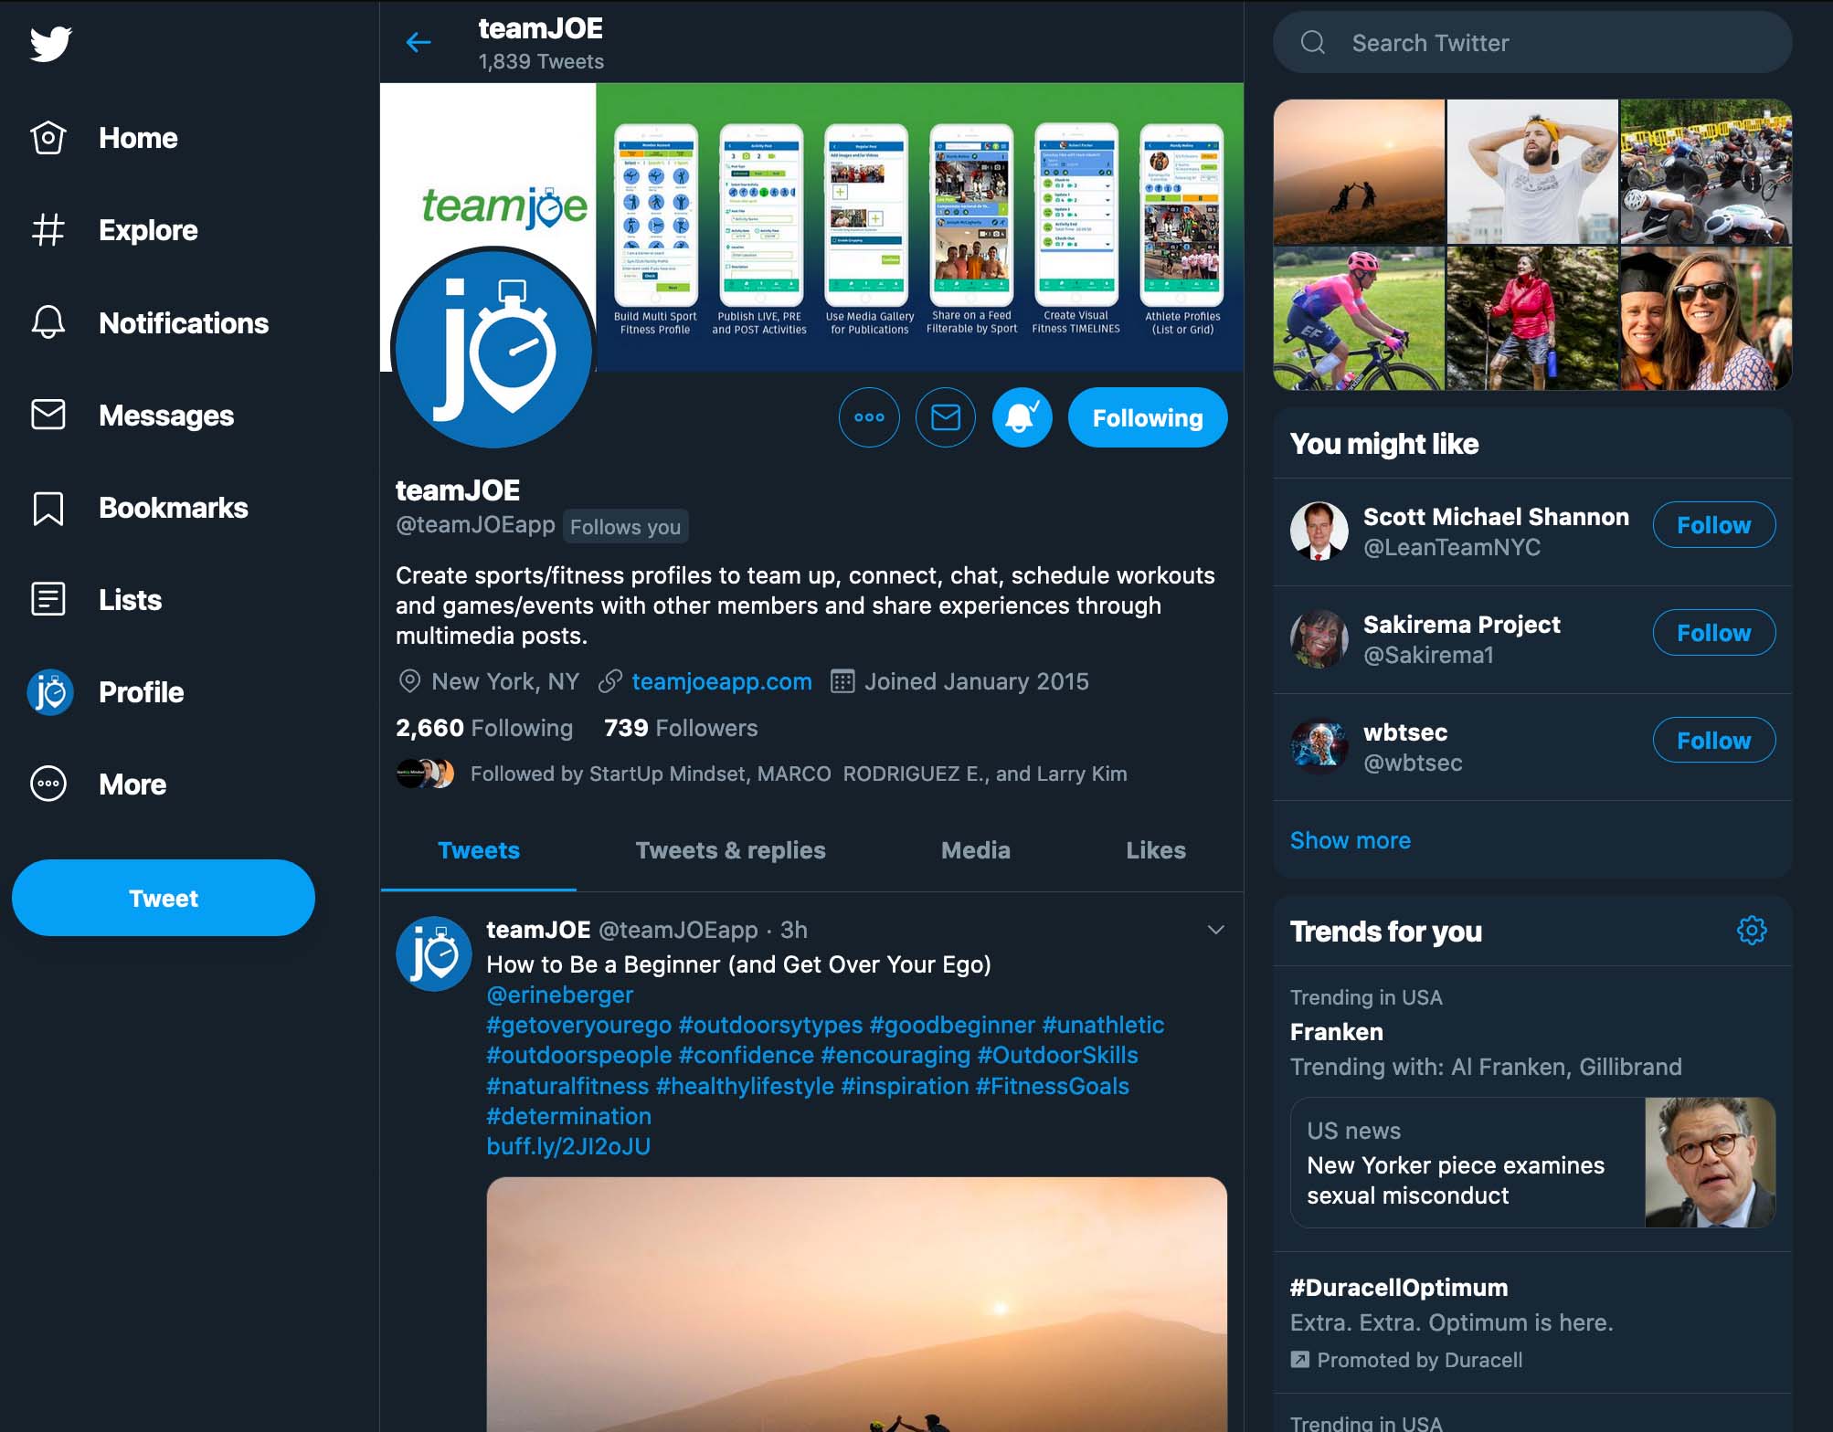Viewport: 1833px width, 1432px height.
Task: Follow wbtsec
Action: [1713, 741]
